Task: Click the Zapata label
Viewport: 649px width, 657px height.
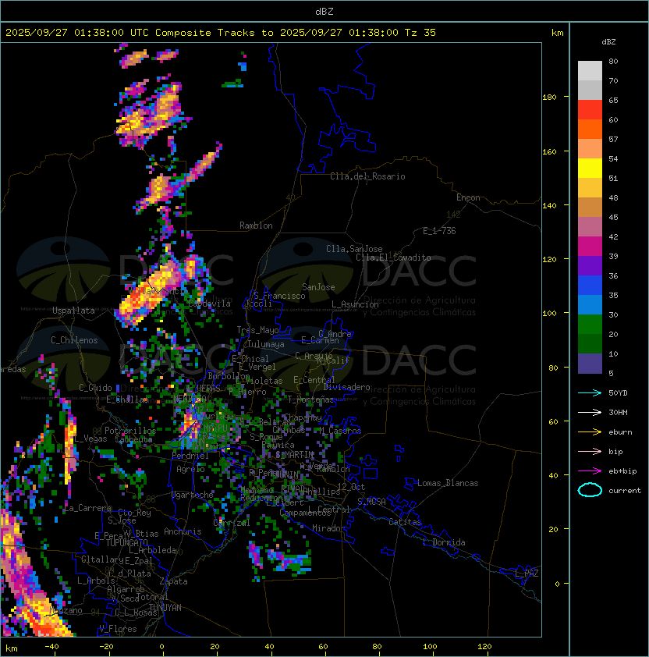Action: (173, 581)
